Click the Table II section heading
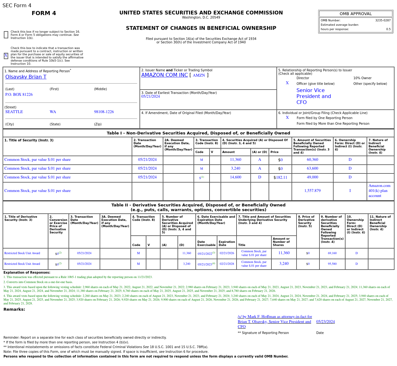Screen dimensions: 397x366 point(198,207)
